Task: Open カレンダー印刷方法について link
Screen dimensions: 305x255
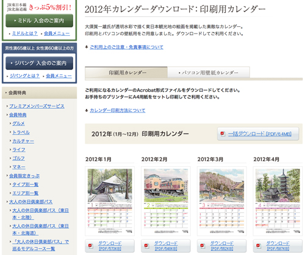Action: (x=118, y=110)
